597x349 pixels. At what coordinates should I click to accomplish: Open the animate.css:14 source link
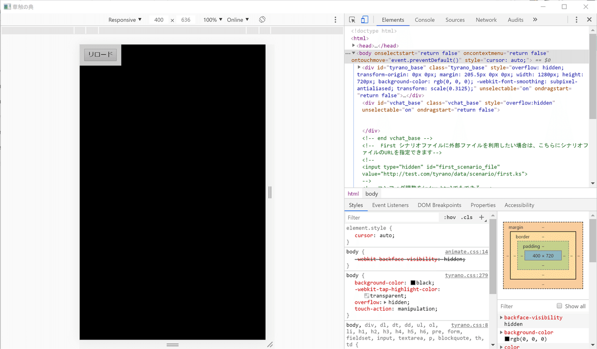coord(466,252)
